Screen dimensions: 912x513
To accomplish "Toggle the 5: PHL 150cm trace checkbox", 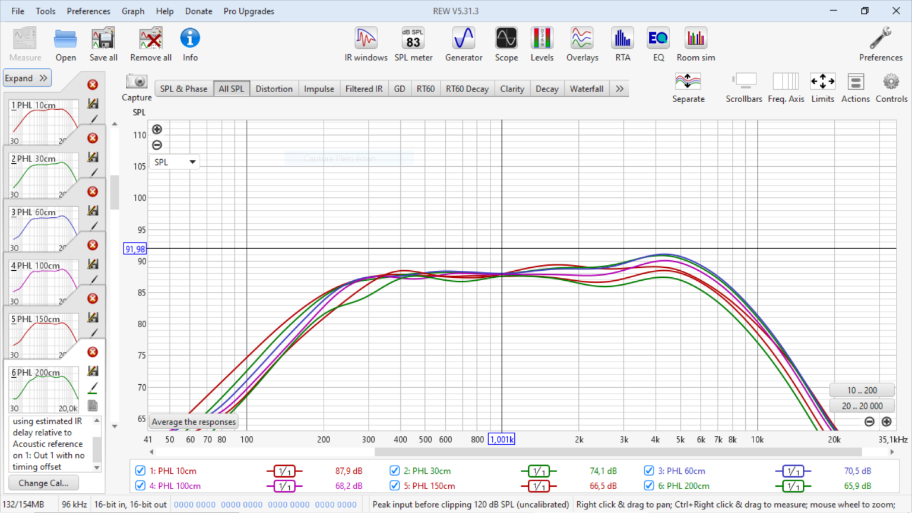I will 394,486.
